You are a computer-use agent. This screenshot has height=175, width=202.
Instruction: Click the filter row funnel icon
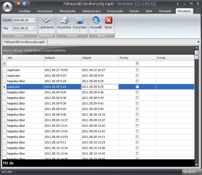click(x=5, y=63)
